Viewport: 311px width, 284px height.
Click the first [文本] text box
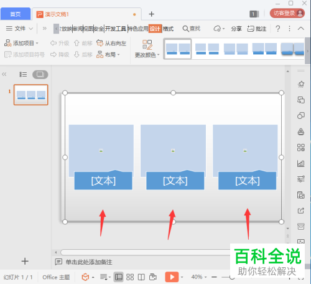(x=103, y=181)
